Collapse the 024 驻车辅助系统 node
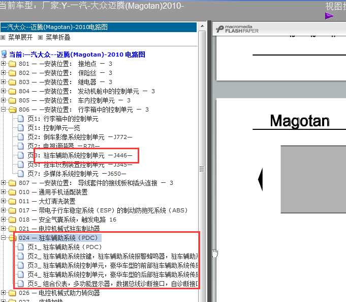The width and height of the screenshot is (346, 302). pyautogui.click(x=3, y=238)
